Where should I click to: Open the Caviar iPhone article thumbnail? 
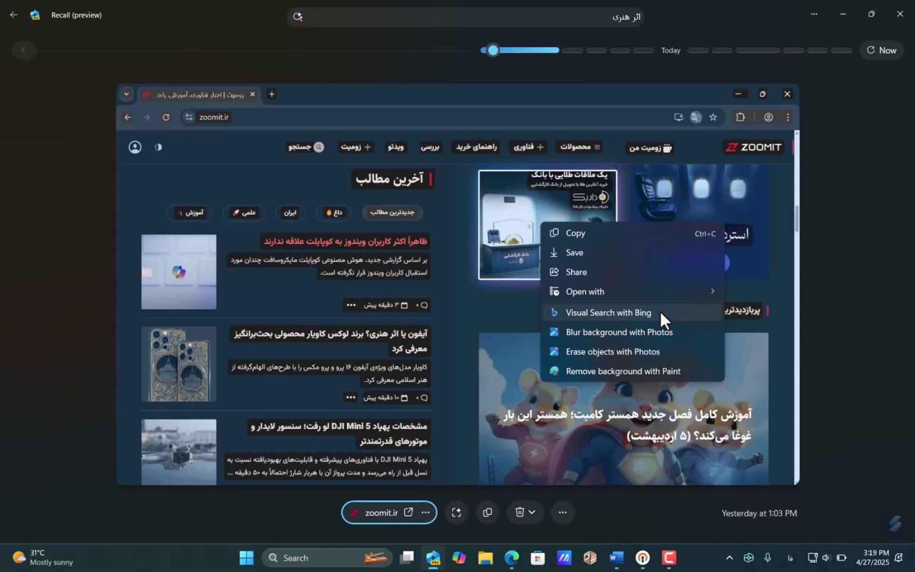[179, 364]
